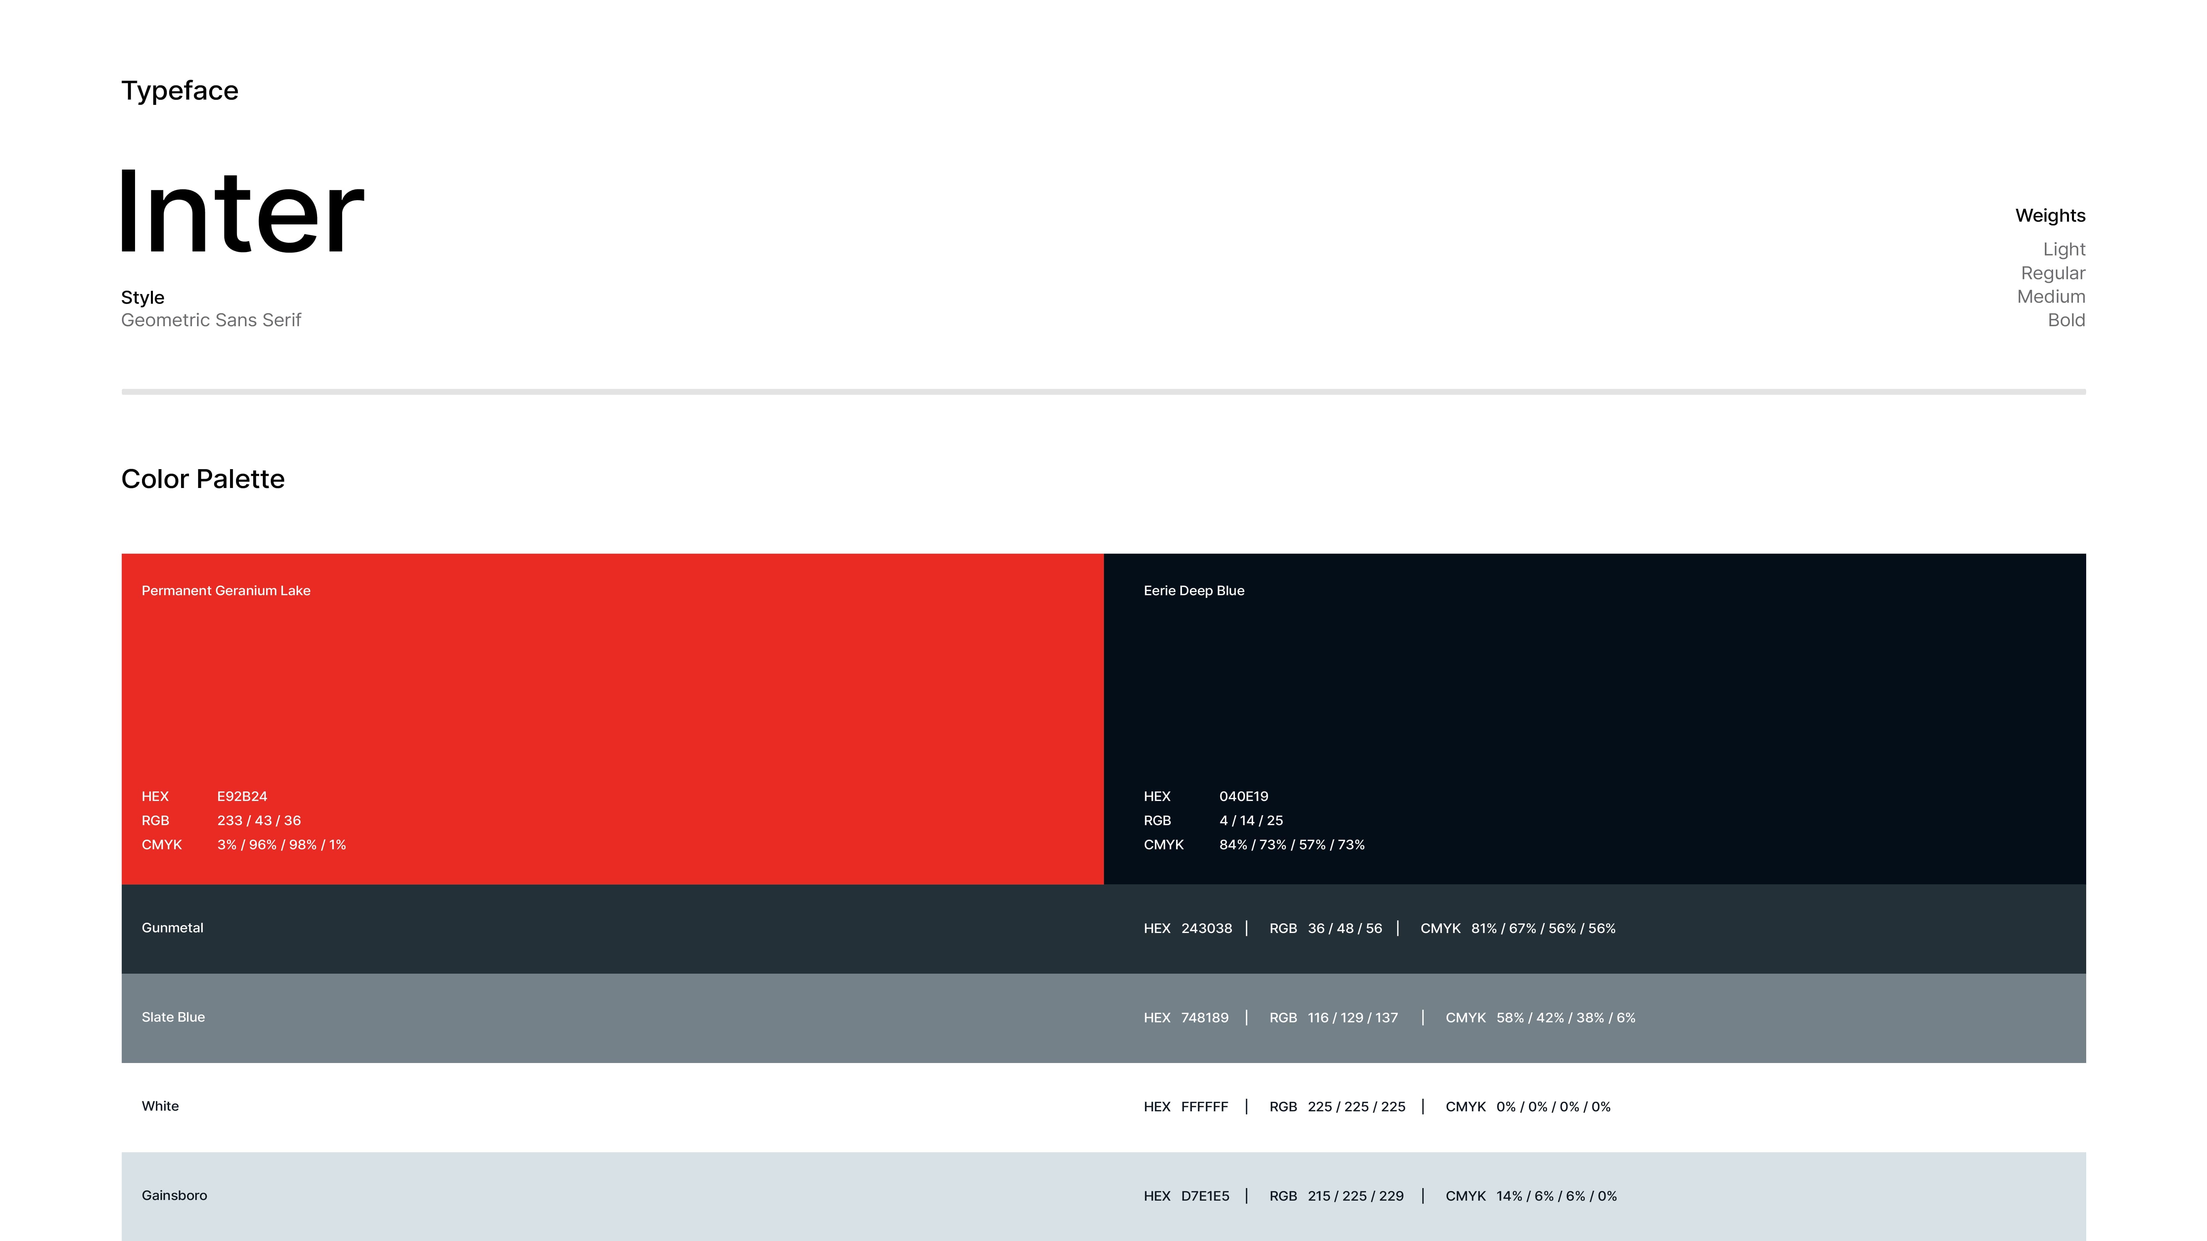Click the Typeface section heading
Image resolution: width=2207 pixels, height=1241 pixels.
coord(180,91)
